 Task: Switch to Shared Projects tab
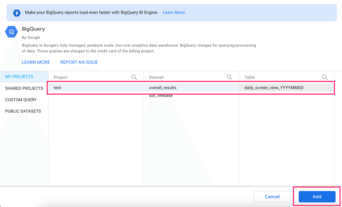tap(24, 88)
